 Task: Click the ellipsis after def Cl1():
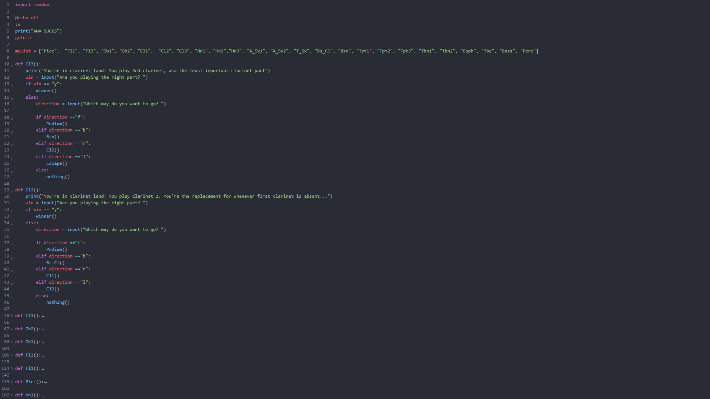[43, 316]
